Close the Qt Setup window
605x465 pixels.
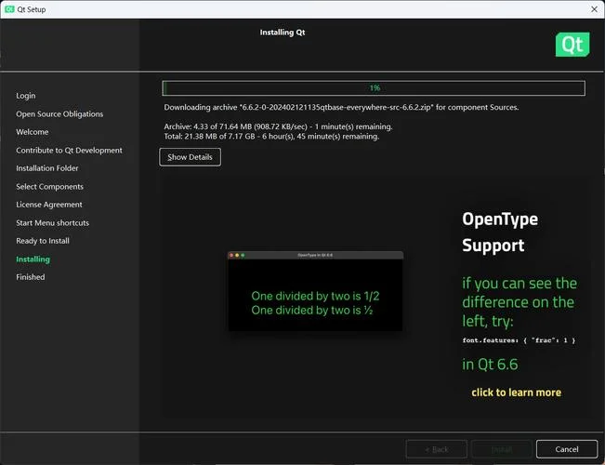(594, 9)
